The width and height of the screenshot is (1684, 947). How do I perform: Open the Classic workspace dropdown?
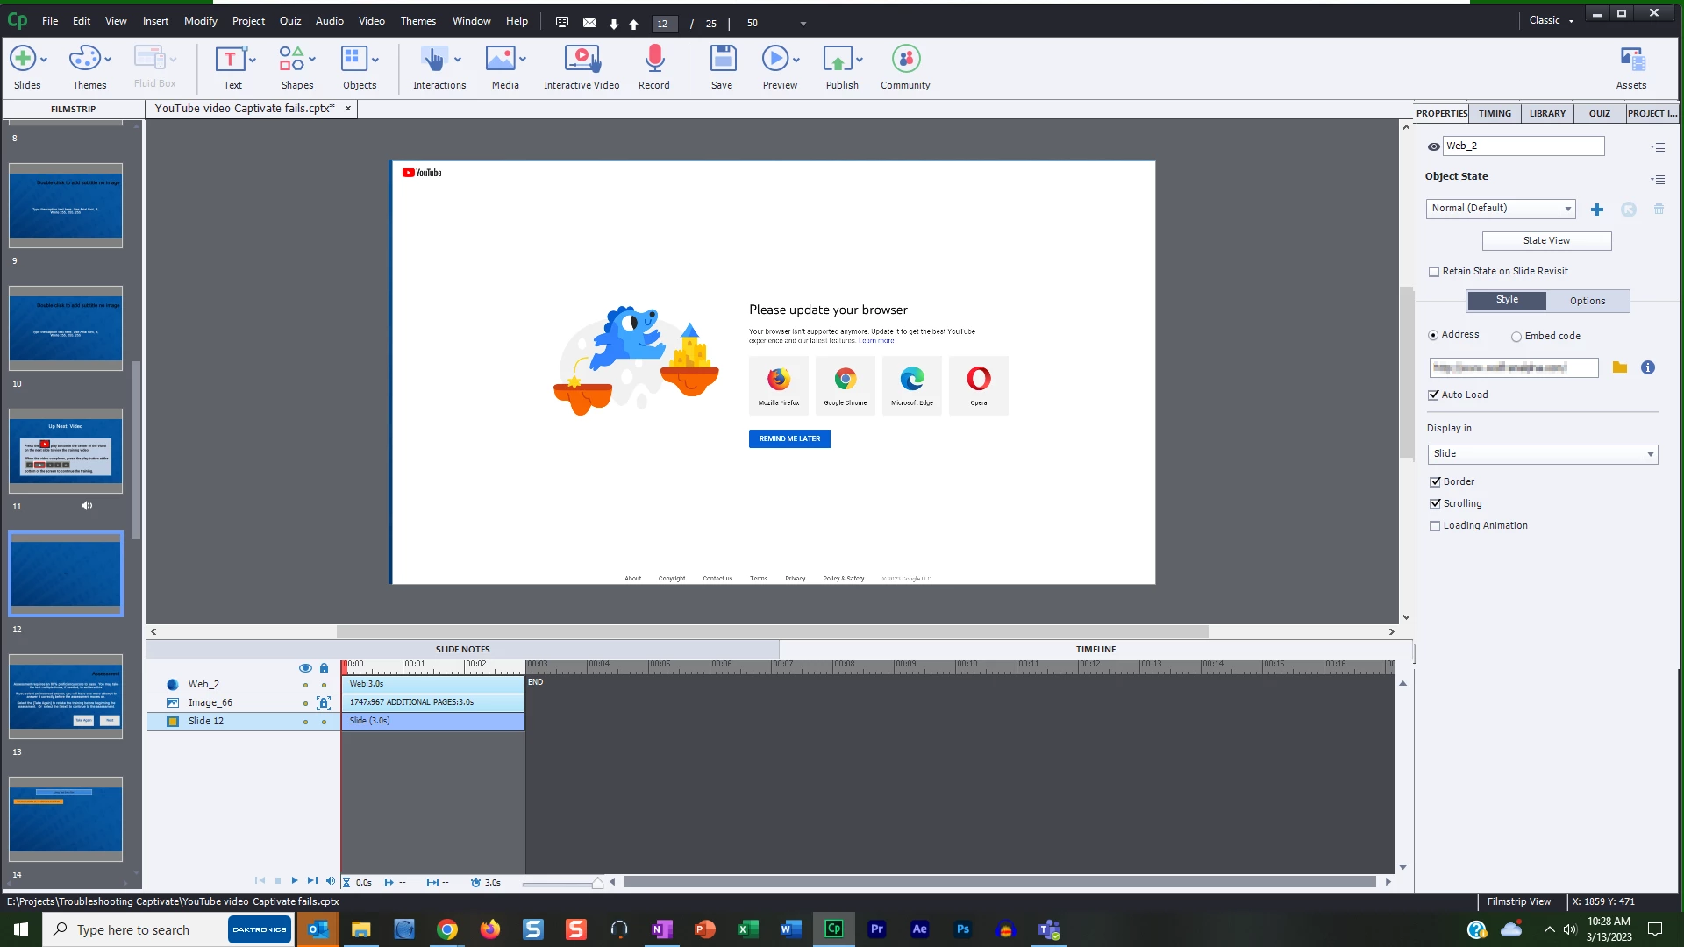click(1551, 20)
